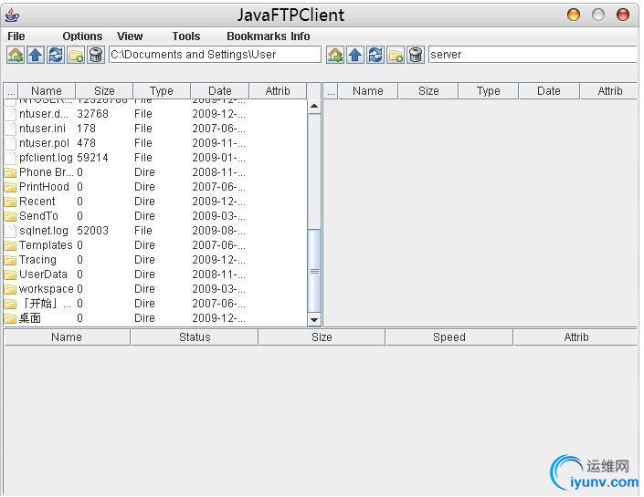Click the local pane scrollbar thumb
The height and width of the screenshot is (497, 644).
(x=314, y=271)
